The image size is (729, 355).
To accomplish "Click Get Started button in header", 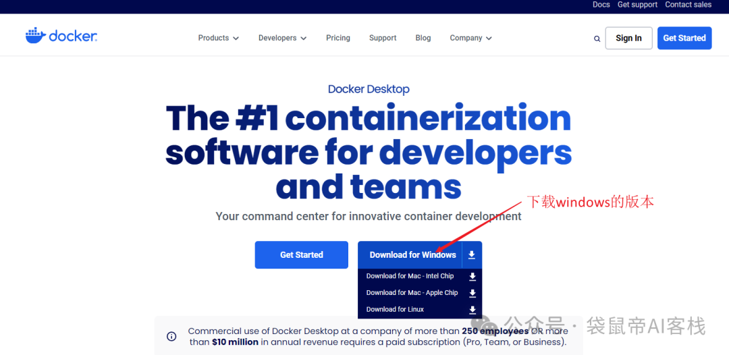I will [x=684, y=38].
